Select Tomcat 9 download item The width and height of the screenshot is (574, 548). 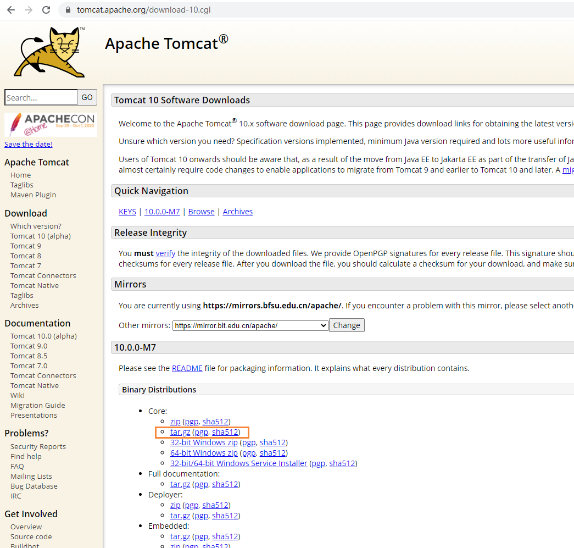tap(26, 246)
